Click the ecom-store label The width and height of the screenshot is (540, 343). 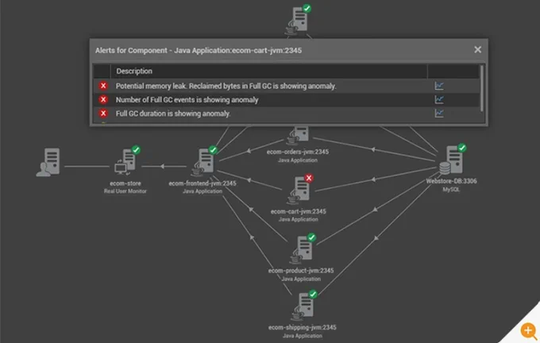click(x=125, y=183)
